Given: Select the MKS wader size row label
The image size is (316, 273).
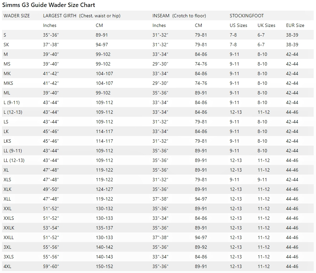Looking at the screenshot, I should (8, 83).
